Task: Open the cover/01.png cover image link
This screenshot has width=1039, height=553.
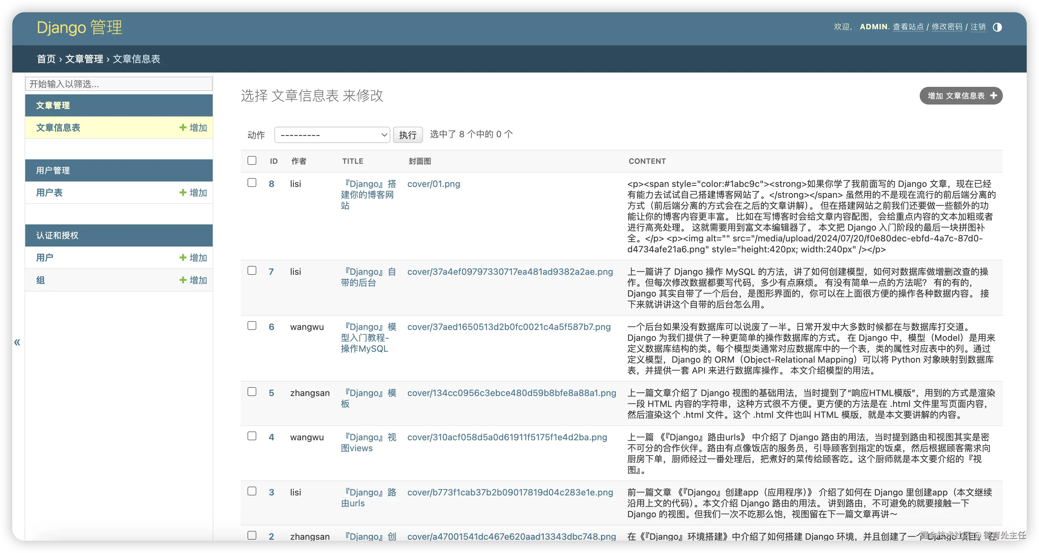Action: [x=433, y=184]
